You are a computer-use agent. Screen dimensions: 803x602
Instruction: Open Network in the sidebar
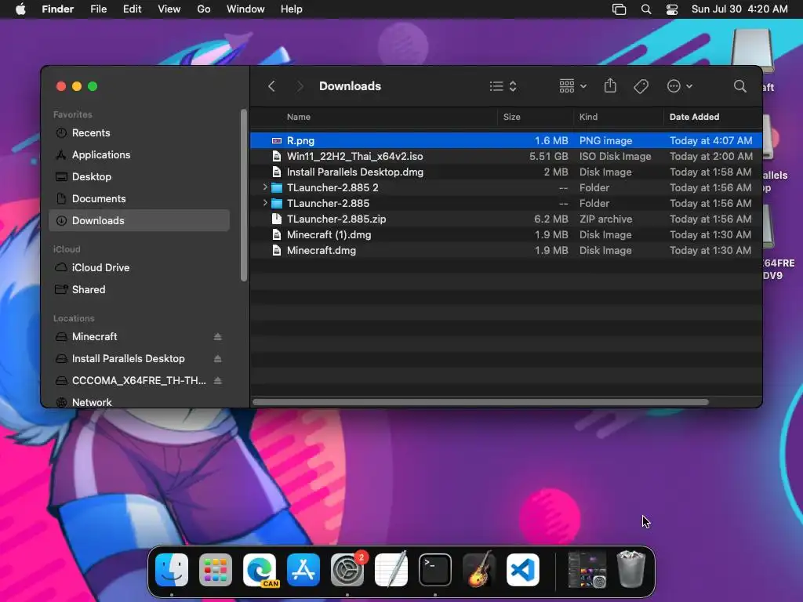pyautogui.click(x=139, y=402)
